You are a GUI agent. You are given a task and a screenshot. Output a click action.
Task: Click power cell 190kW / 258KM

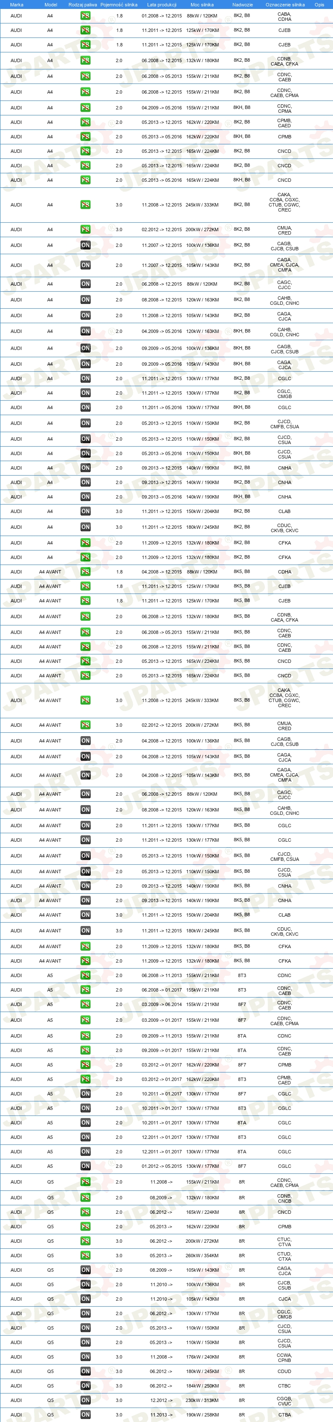click(x=202, y=1415)
